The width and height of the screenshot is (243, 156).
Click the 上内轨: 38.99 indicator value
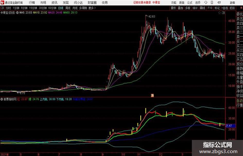pyautogui.click(x=48, y=99)
